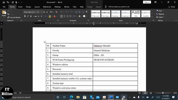The width and height of the screenshot is (178, 100).
Task: Toggle Underline formatting
Action: coord(31,16)
